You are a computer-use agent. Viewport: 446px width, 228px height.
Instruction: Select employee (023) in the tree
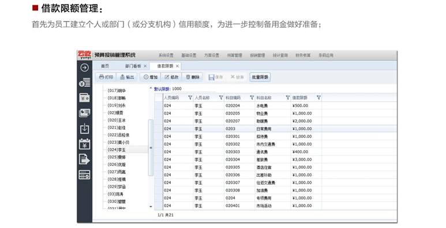[119, 142]
